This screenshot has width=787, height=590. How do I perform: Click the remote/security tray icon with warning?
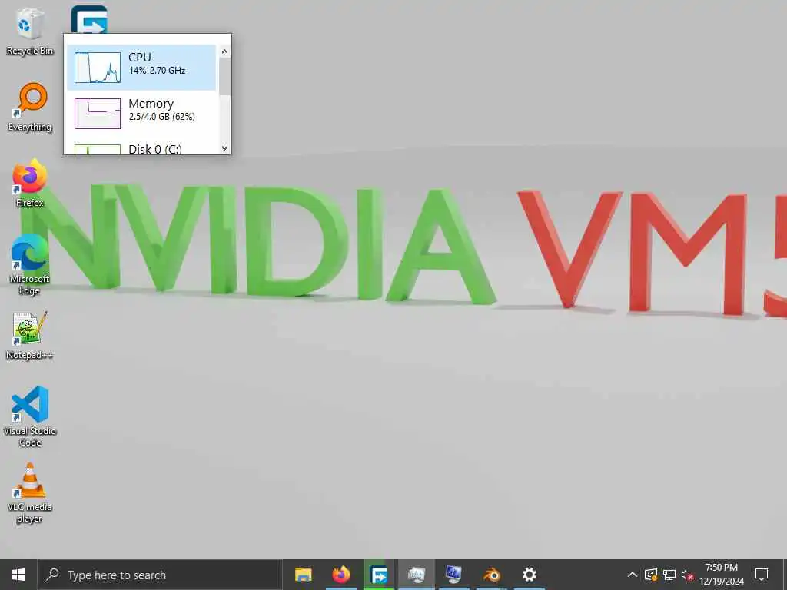coord(650,575)
